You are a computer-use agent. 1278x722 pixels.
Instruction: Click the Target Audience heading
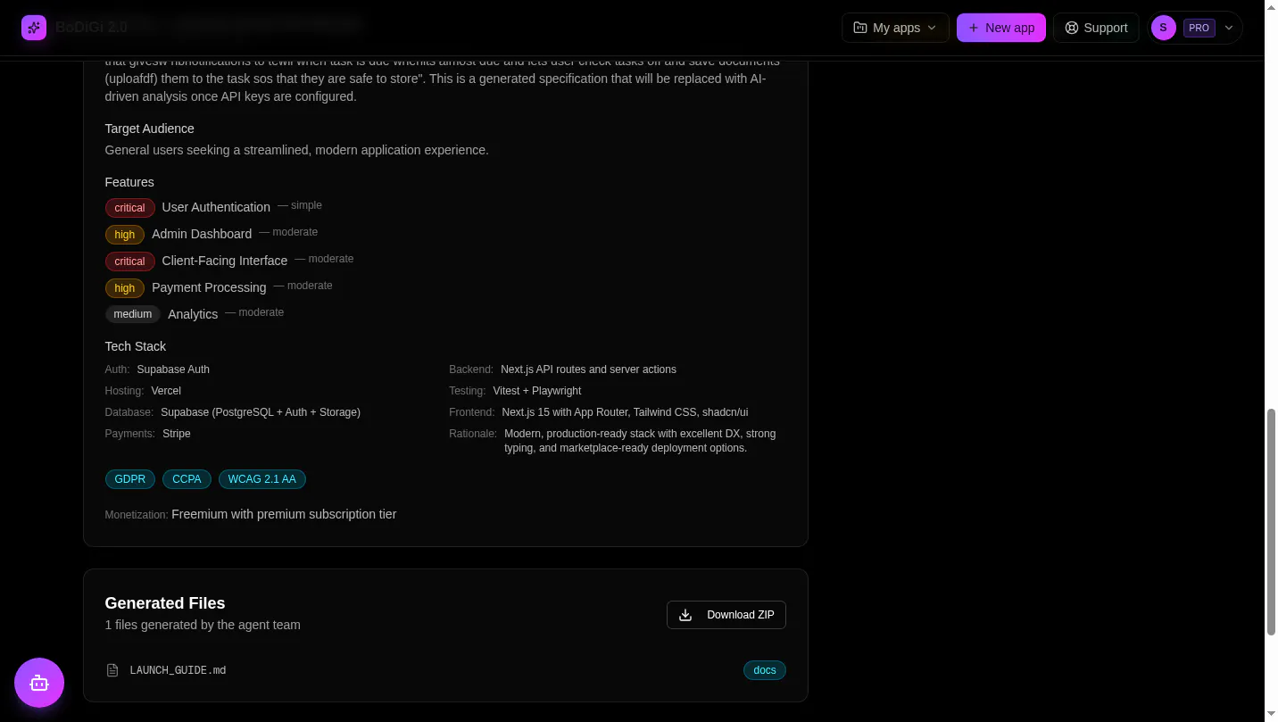(149, 129)
